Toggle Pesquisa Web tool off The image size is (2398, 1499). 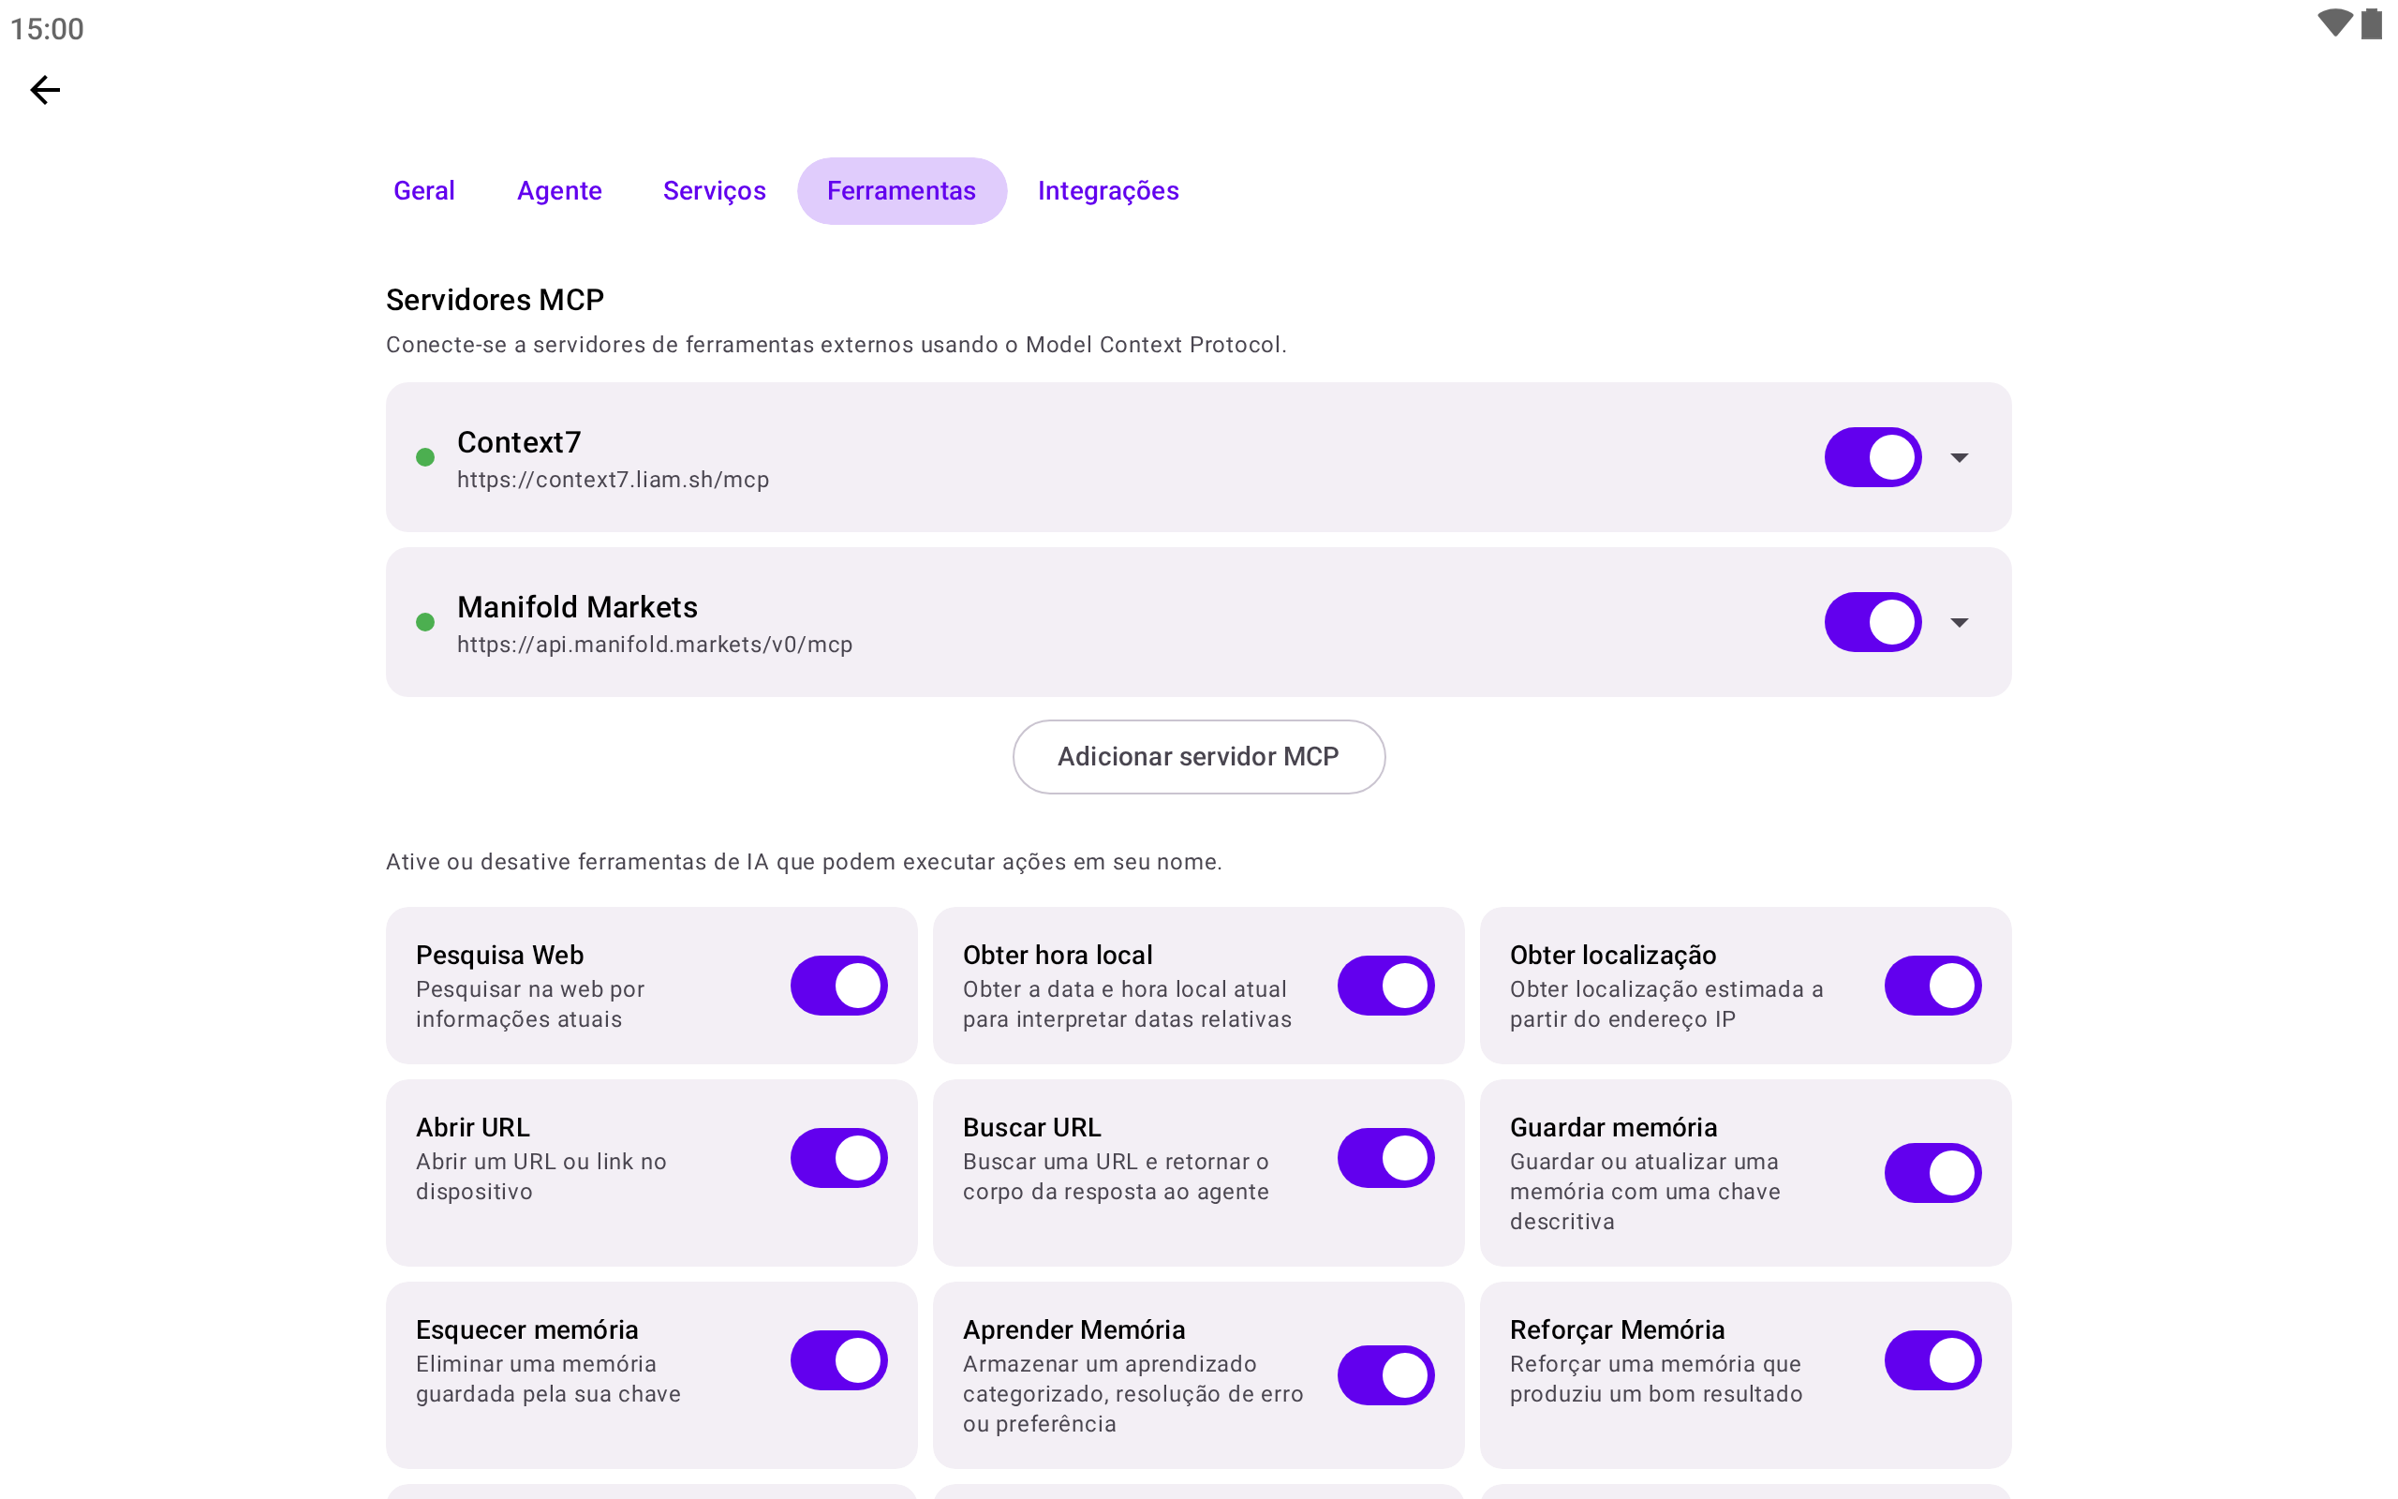(838, 986)
